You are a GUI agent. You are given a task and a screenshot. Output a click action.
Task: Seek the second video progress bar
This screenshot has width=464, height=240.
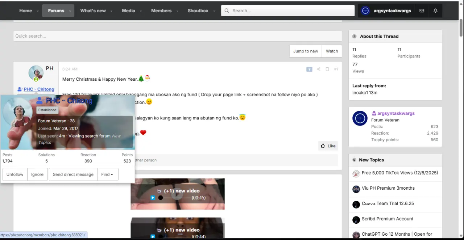click(x=177, y=237)
